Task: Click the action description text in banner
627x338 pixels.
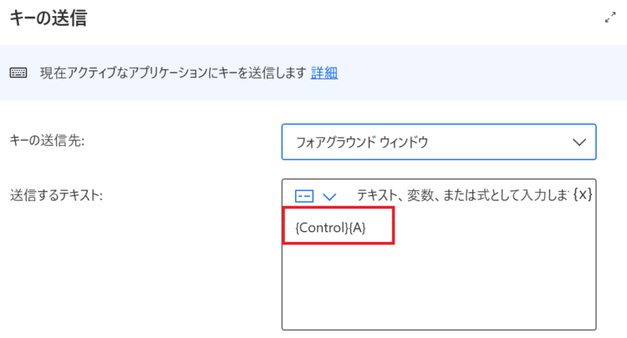Action: coord(173,73)
